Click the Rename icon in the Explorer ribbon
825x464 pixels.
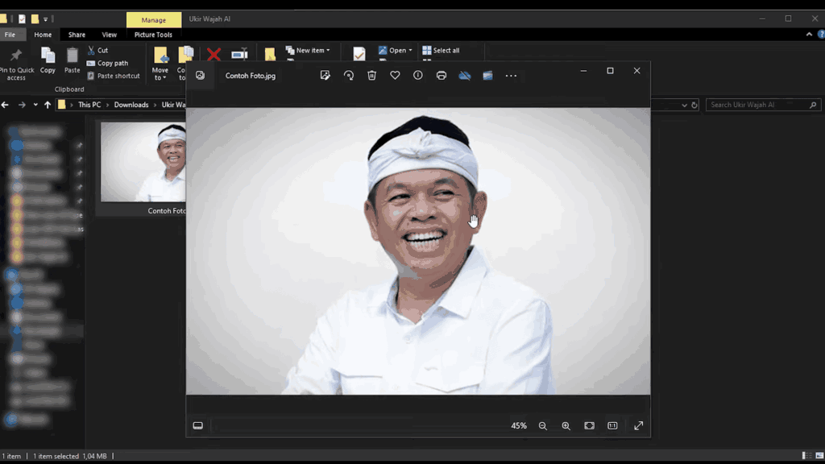[239, 54]
